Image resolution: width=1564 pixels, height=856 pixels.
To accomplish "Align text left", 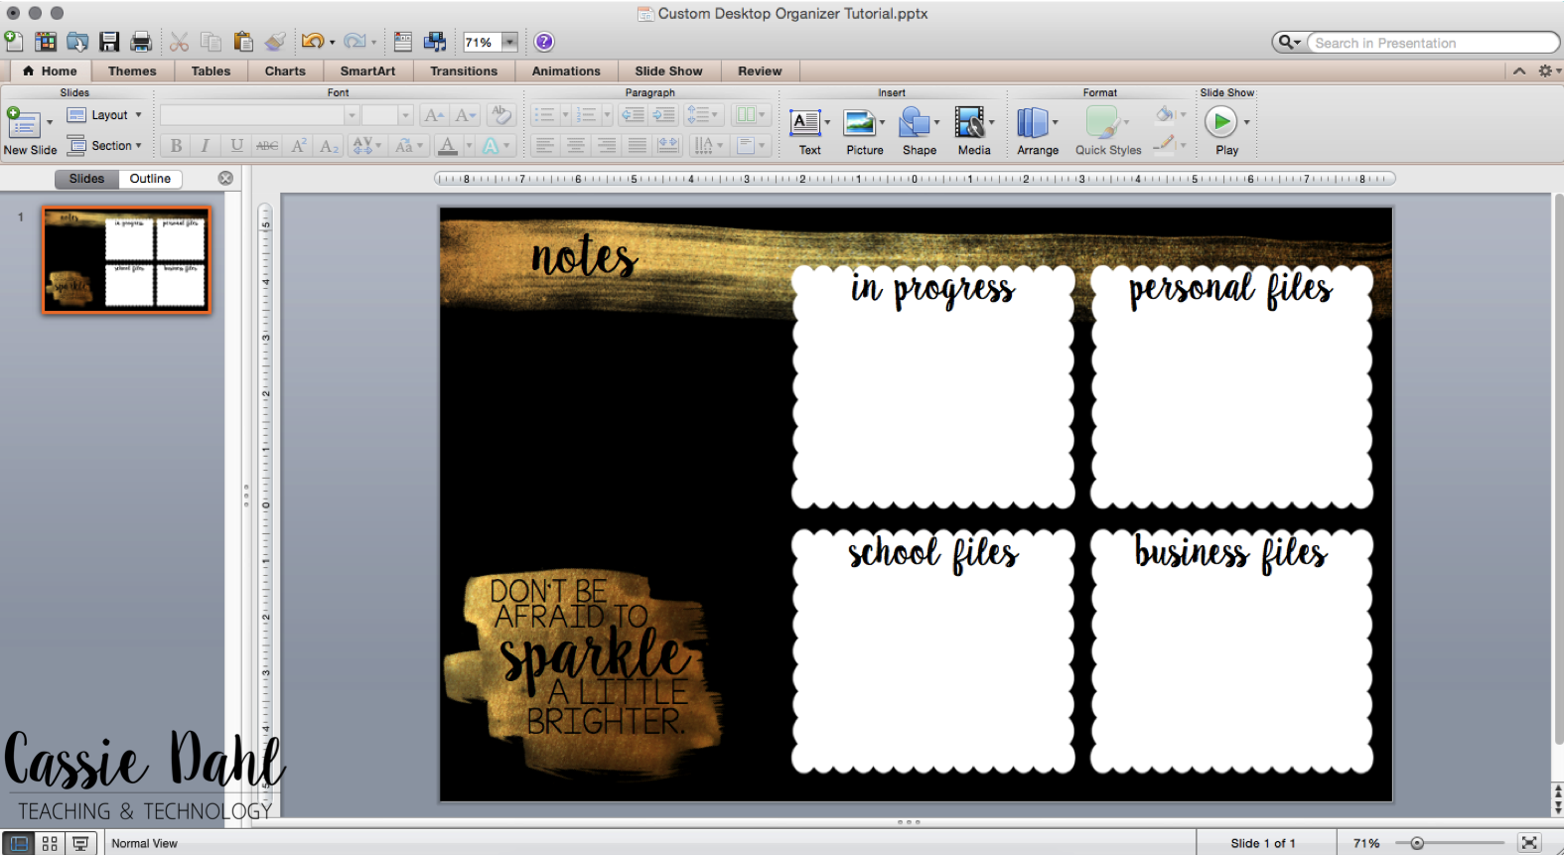I will point(544,146).
